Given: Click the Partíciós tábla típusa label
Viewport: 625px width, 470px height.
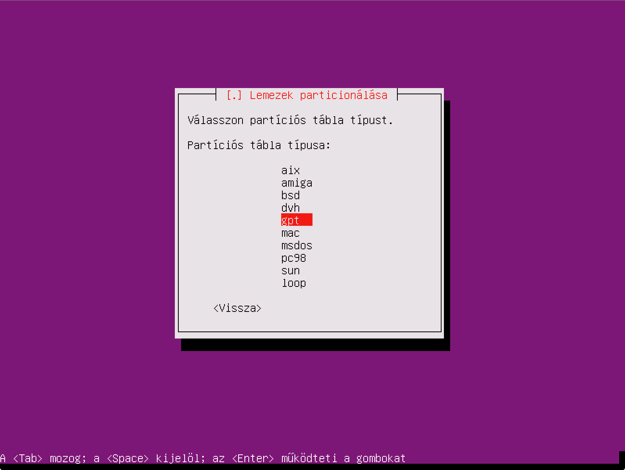Looking at the screenshot, I should tap(259, 145).
